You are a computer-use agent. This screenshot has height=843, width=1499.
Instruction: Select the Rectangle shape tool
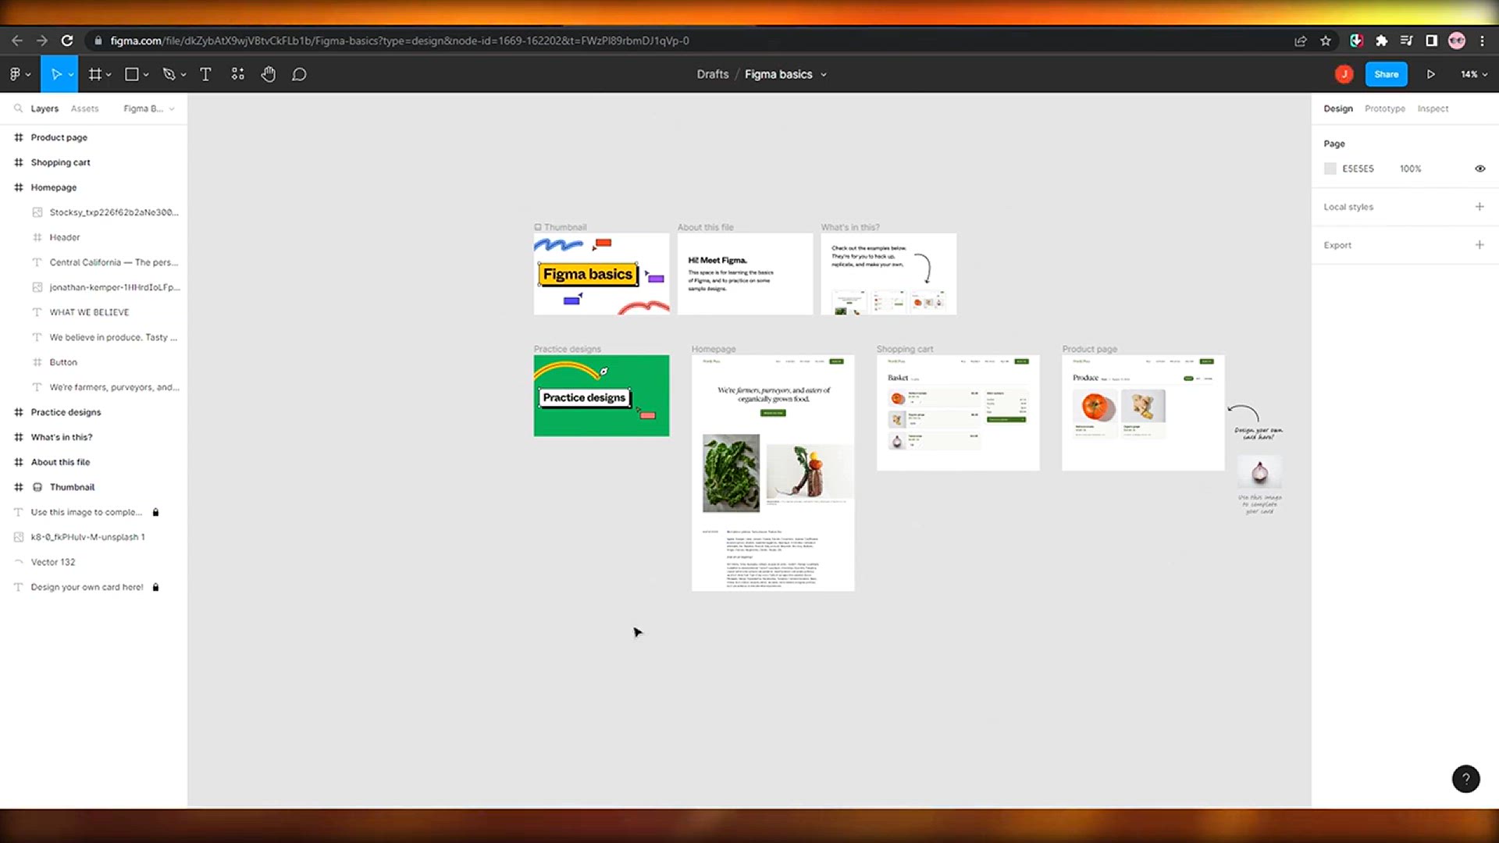coord(132,74)
